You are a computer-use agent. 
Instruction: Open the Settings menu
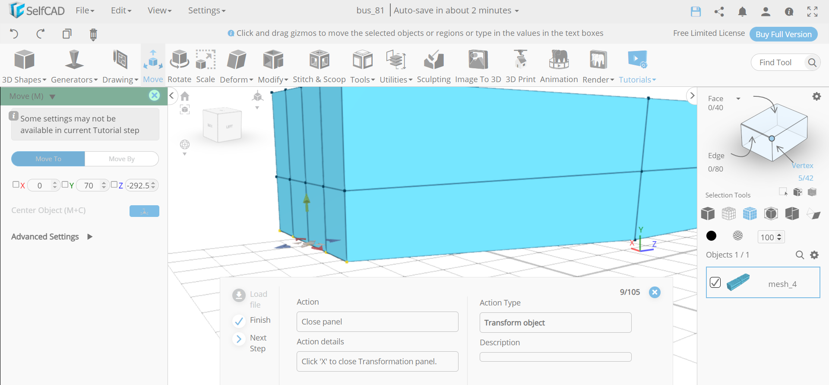[206, 10]
